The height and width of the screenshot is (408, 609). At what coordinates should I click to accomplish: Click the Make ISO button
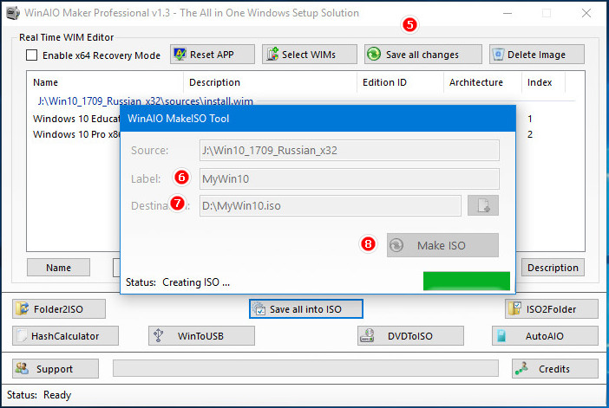point(442,245)
